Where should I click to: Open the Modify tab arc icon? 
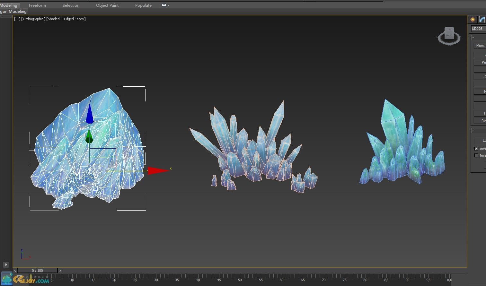click(482, 20)
